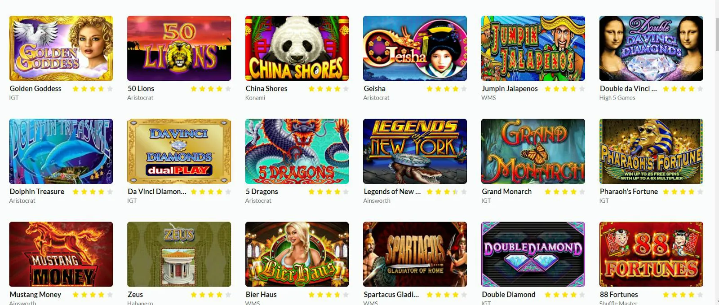Open the 50 Lions slot thumbnail
This screenshot has width=719, height=305.
pos(179,48)
